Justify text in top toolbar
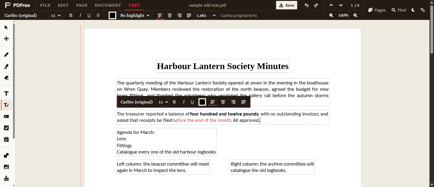Image resolution: width=434 pixels, height=187 pixels. pyautogui.click(x=189, y=15)
